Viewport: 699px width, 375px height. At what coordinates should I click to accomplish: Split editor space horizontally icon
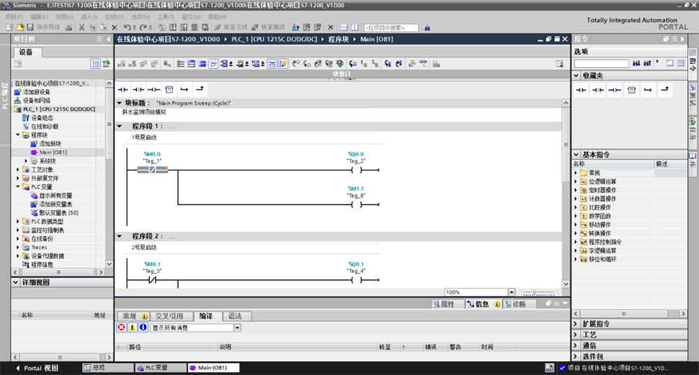(344, 28)
